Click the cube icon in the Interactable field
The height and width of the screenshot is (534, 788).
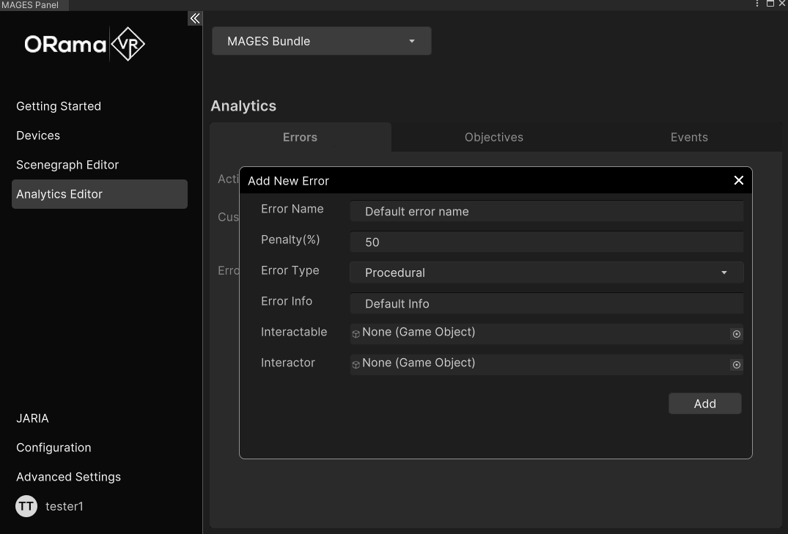356,334
